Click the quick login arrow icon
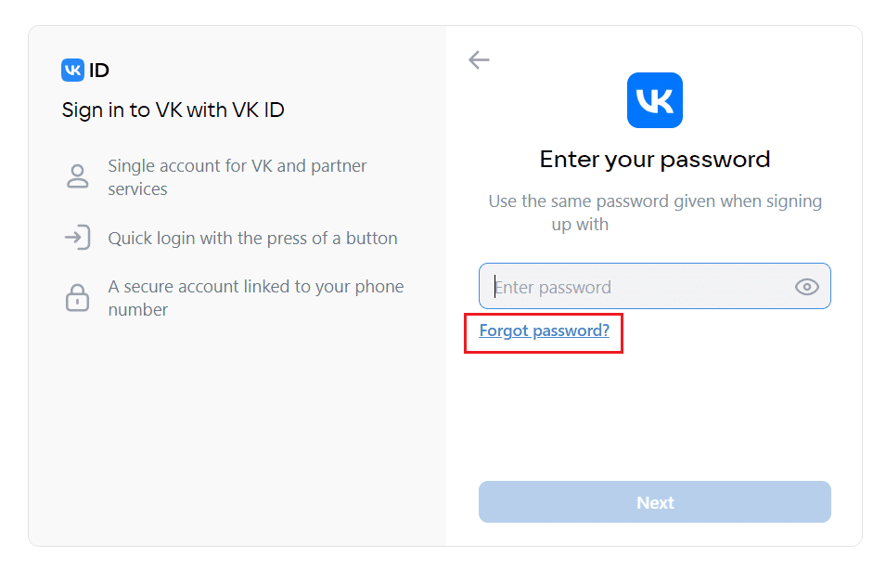886x570 pixels. [77, 238]
